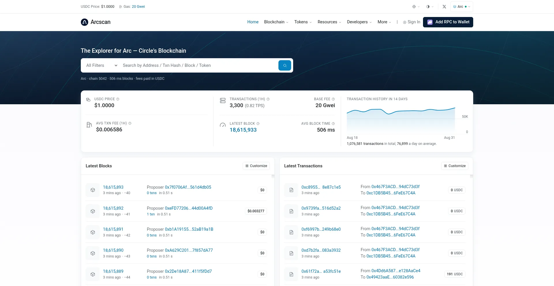554x286 pixels.
Task: Click Sign In
Action: (411, 22)
